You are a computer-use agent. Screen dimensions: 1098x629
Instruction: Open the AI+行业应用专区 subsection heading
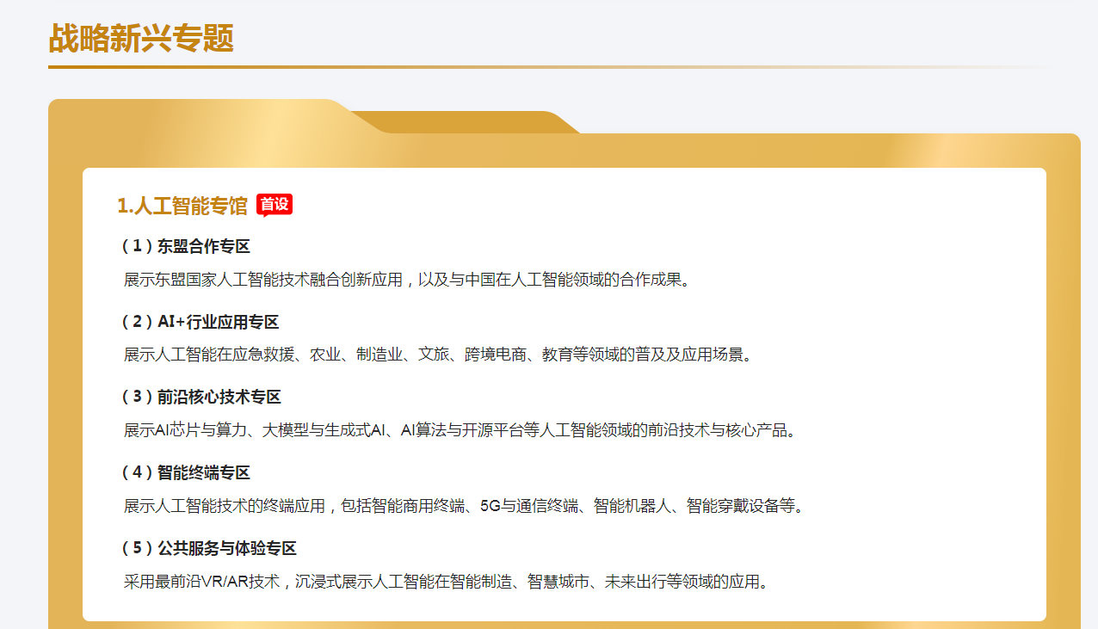(200, 322)
